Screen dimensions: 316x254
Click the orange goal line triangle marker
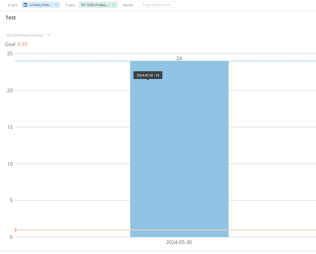(x=16, y=230)
